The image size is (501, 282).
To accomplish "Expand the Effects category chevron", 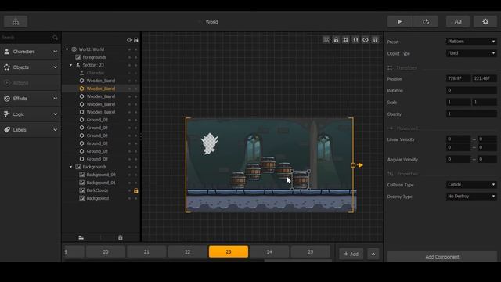I will click(55, 99).
